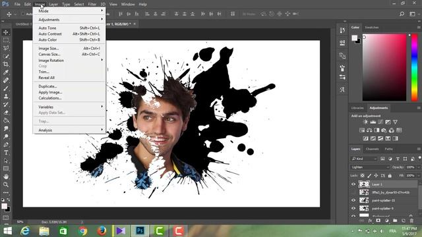Image resolution: width=422 pixels, height=237 pixels.
Task: Select the Smudge tool
Action: pos(6,128)
